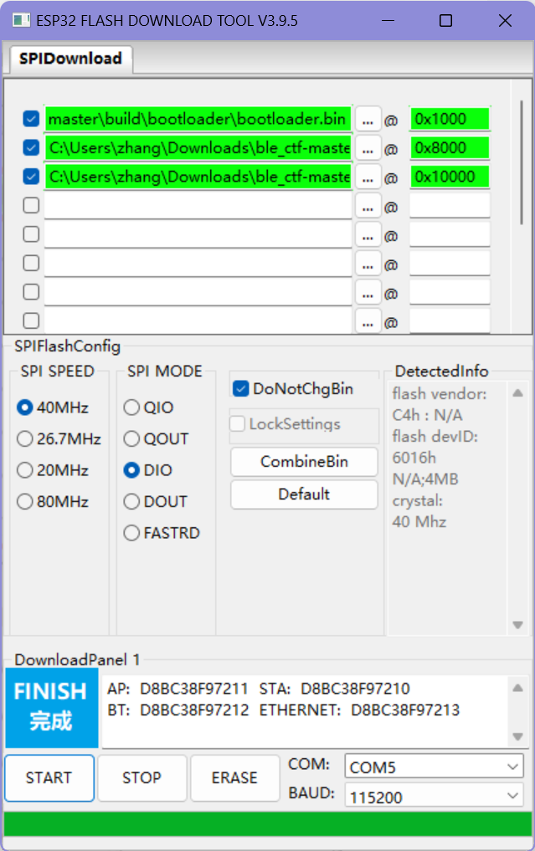
Task: Uncheck the 0x10000 file row checkbox
Action: pos(31,177)
